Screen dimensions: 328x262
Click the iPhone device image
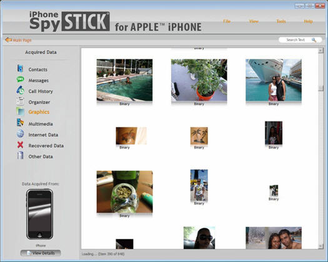[x=39, y=214]
